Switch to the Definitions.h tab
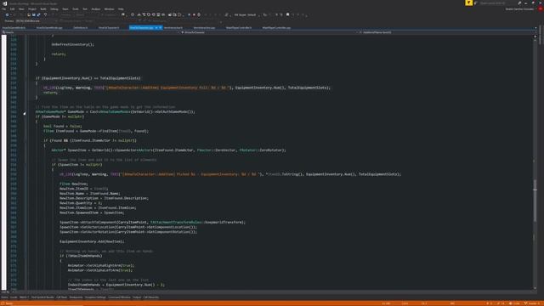Image resolution: width=544 pixels, height=306 pixels. tap(81, 27)
